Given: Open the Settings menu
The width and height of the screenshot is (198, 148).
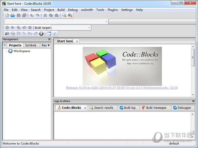Looking at the screenshot, I should pos(127,10).
